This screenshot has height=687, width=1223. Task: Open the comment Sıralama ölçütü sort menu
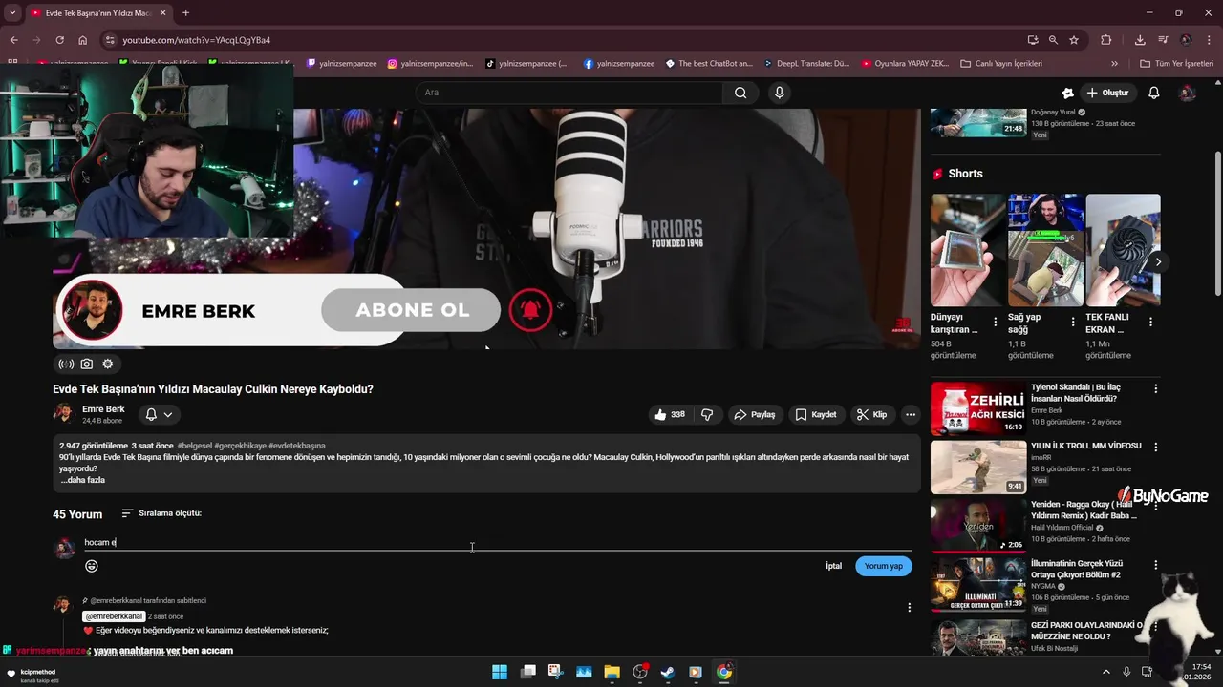(x=161, y=513)
